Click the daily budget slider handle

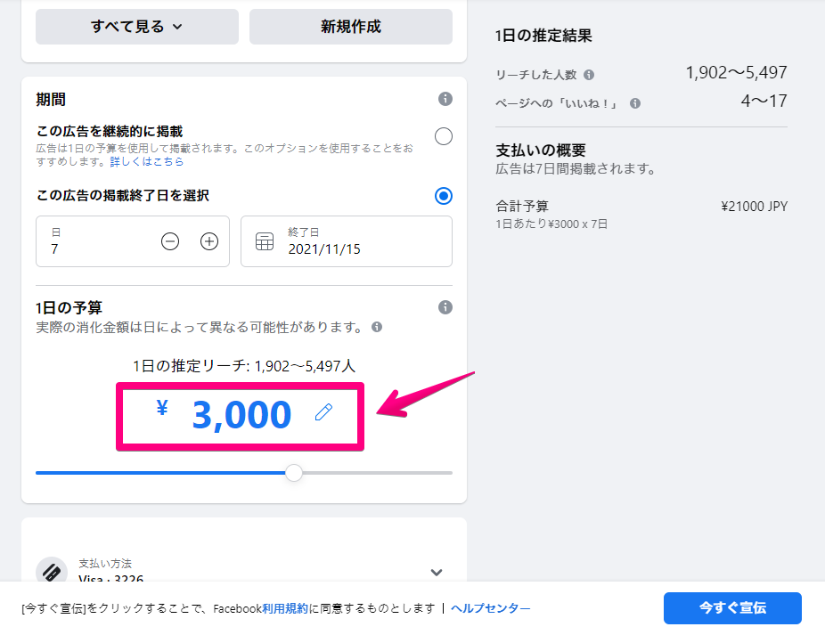[x=294, y=472]
